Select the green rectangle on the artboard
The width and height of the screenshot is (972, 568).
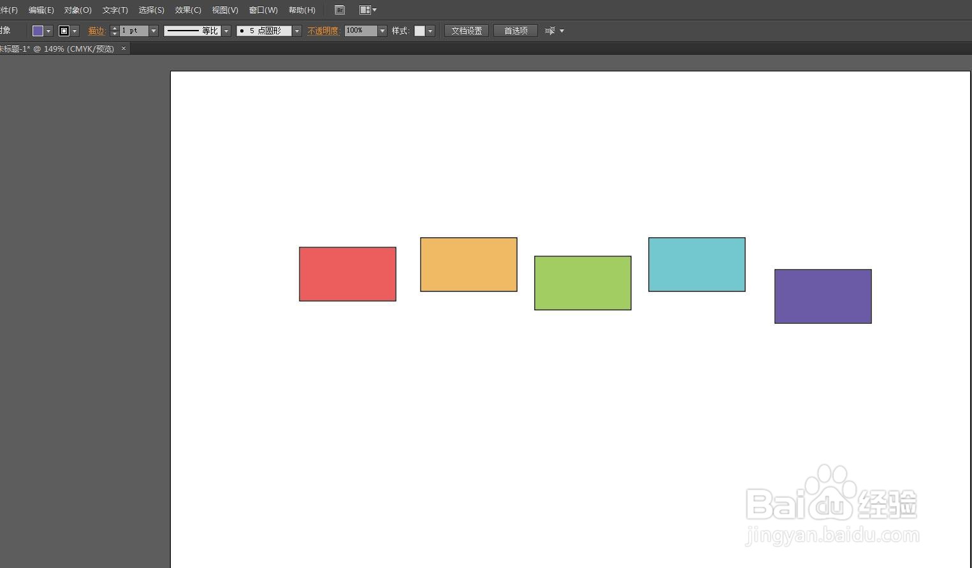click(583, 283)
